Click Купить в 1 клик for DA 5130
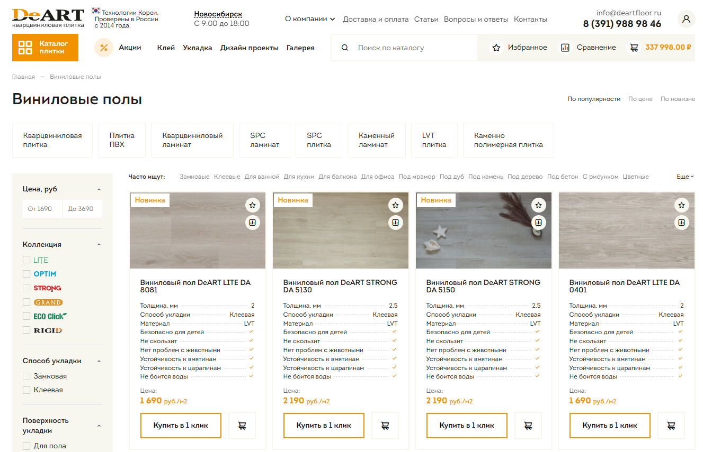The image size is (703, 452). (324, 426)
